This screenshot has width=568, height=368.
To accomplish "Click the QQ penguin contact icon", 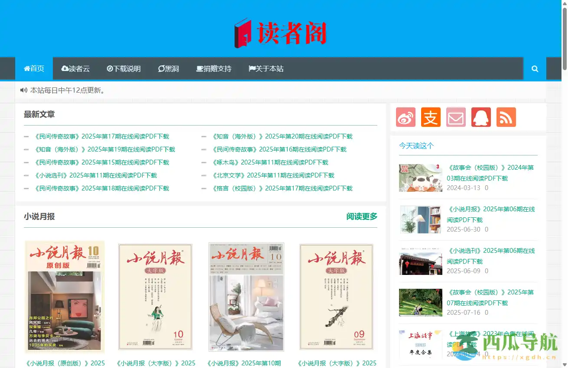I will coord(480,117).
